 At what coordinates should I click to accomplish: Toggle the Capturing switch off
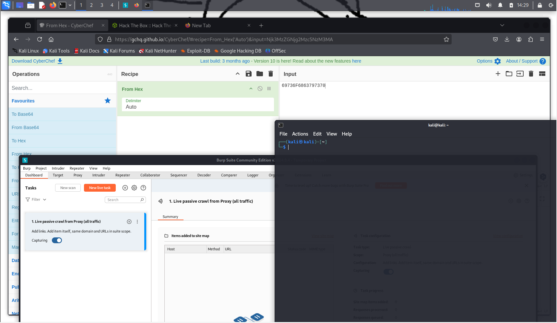(x=57, y=240)
